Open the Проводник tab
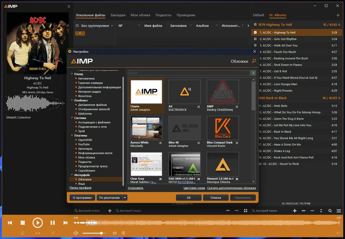 (x=186, y=15)
